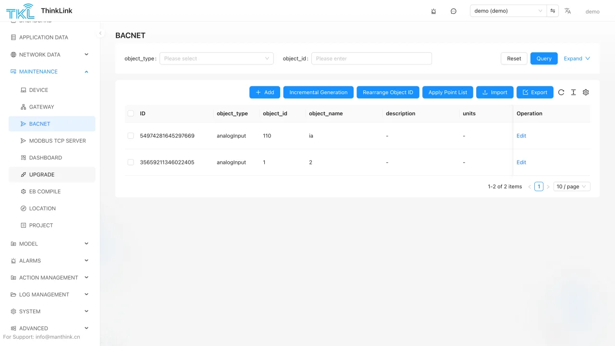The image size is (615, 346).
Task: Click the Import button
Action: tap(495, 92)
